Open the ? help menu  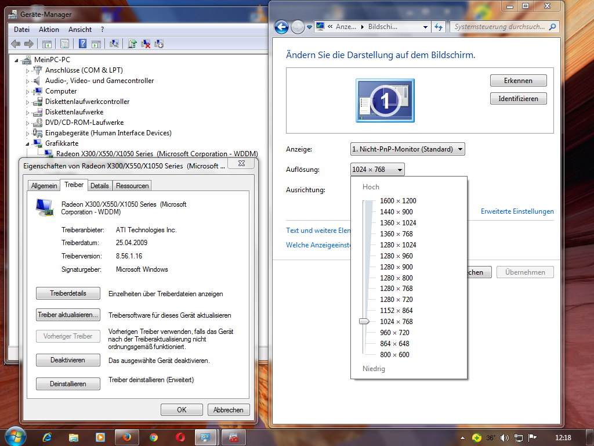coord(103,30)
